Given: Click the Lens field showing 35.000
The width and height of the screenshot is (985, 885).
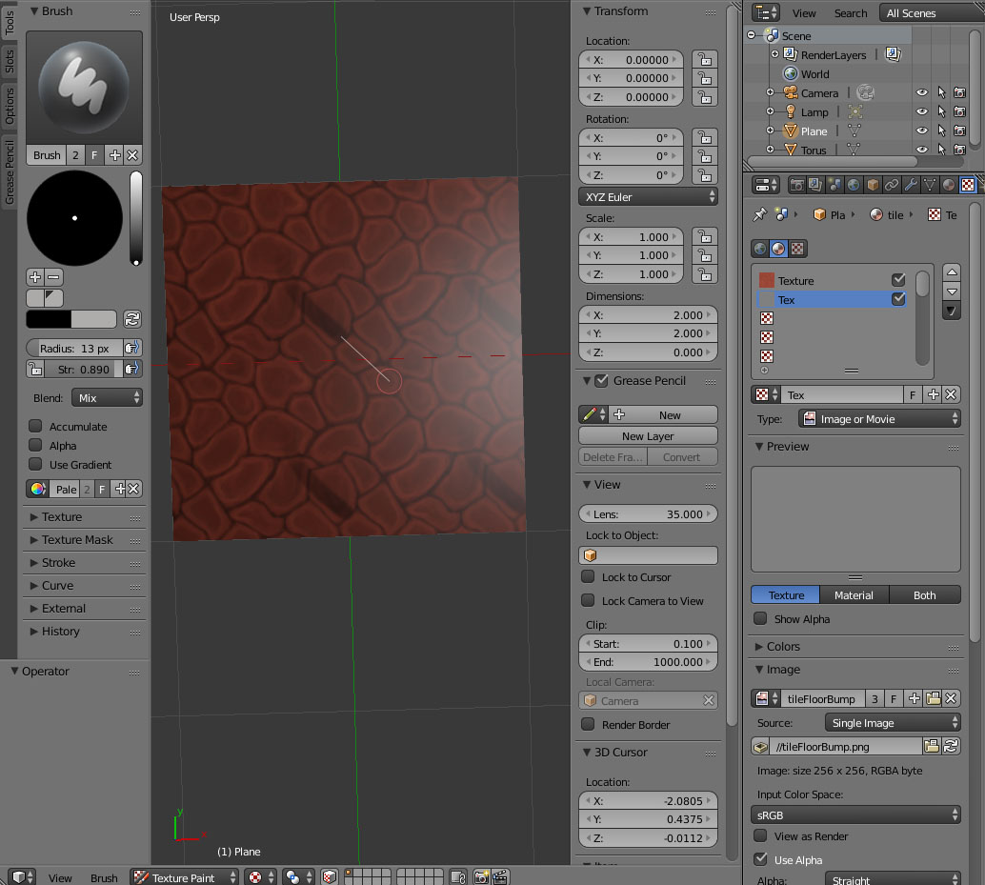Looking at the screenshot, I should pyautogui.click(x=648, y=513).
